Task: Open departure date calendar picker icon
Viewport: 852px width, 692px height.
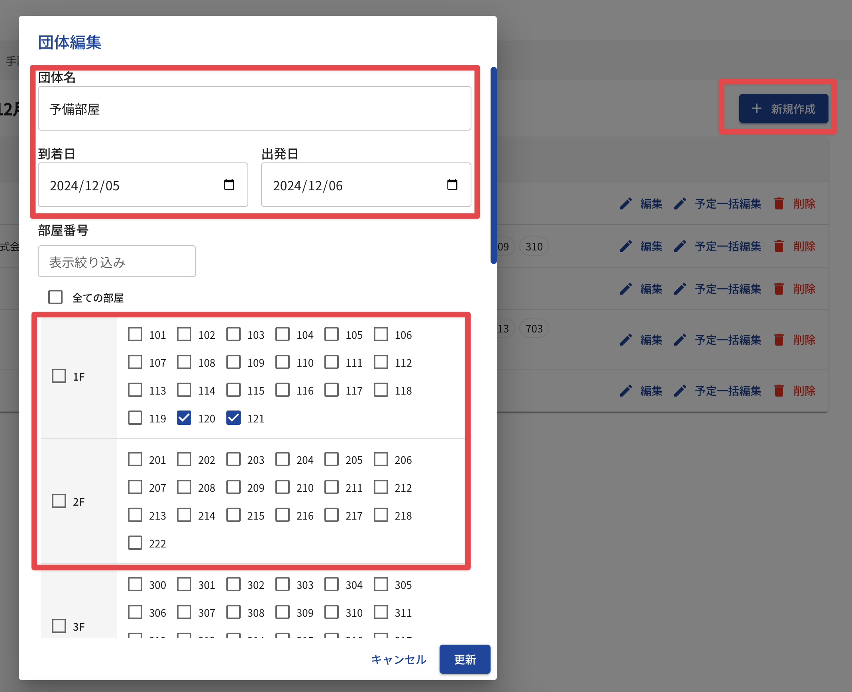Action: (452, 185)
